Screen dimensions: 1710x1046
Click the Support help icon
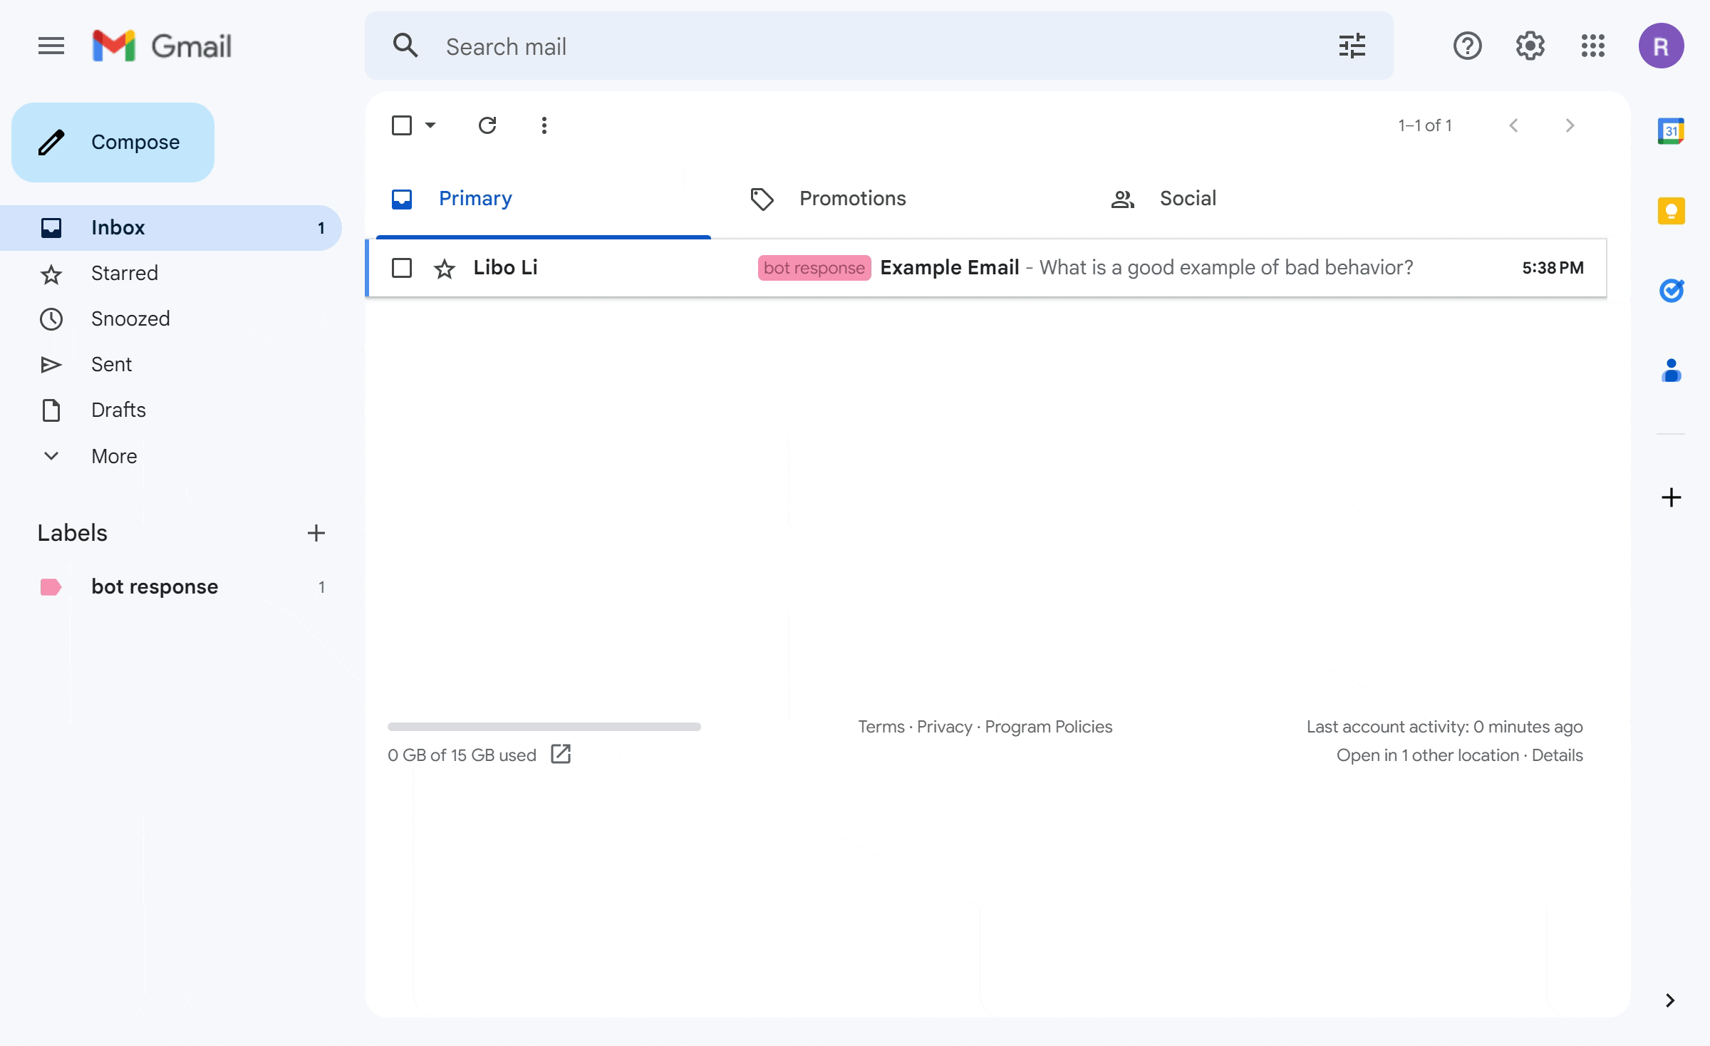(1467, 46)
